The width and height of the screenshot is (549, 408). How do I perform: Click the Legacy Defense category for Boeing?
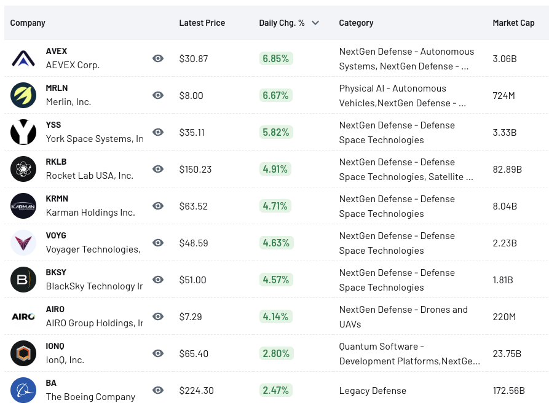click(x=373, y=391)
